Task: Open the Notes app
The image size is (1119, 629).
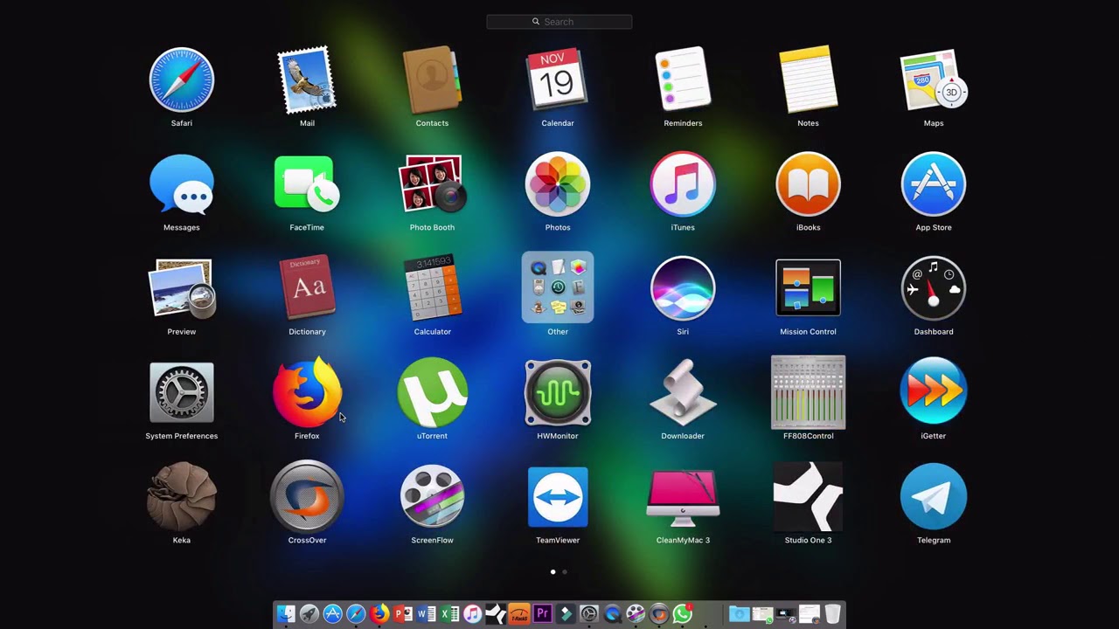Action: (808, 80)
